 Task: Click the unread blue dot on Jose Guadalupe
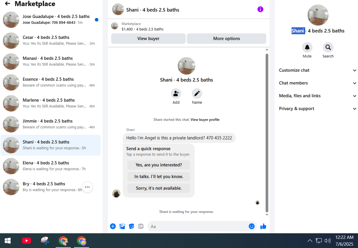tap(96, 20)
